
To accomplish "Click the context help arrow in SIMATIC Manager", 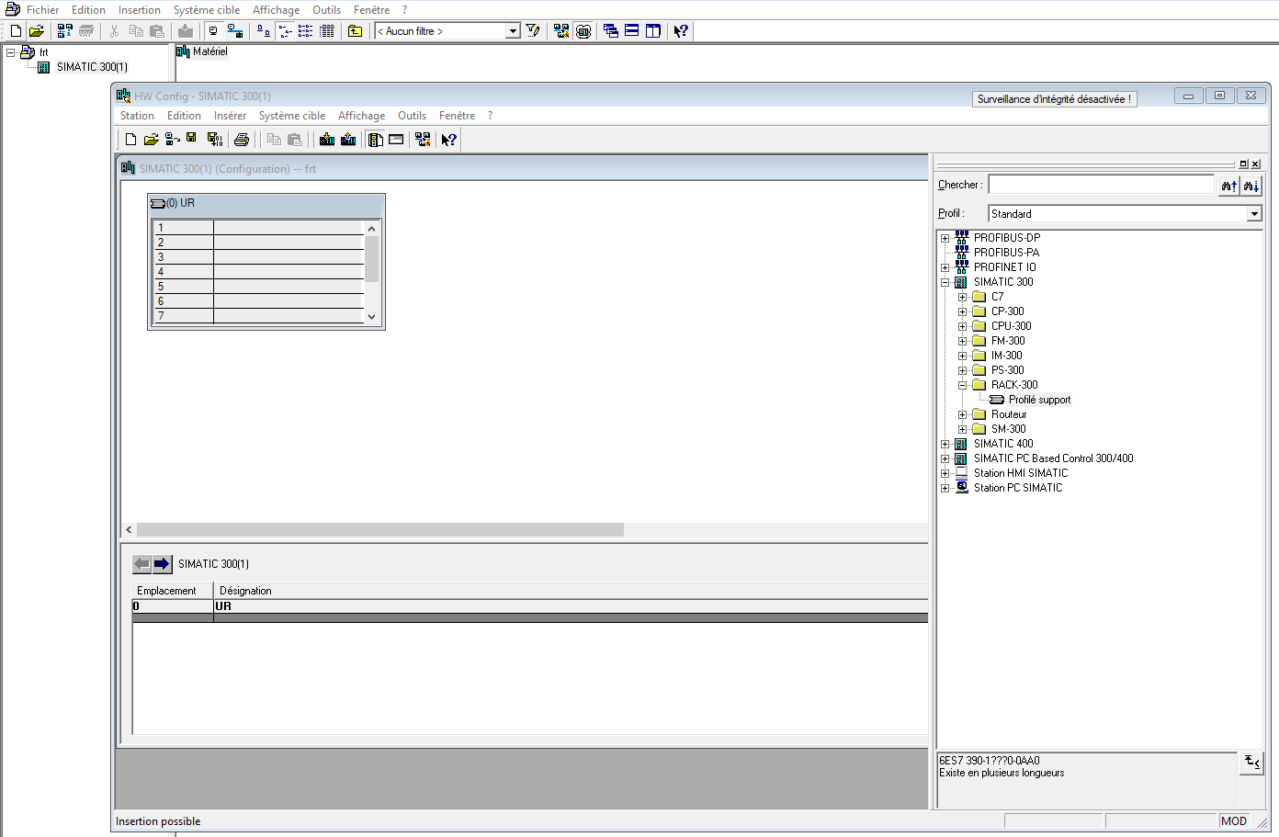I will coord(681,30).
